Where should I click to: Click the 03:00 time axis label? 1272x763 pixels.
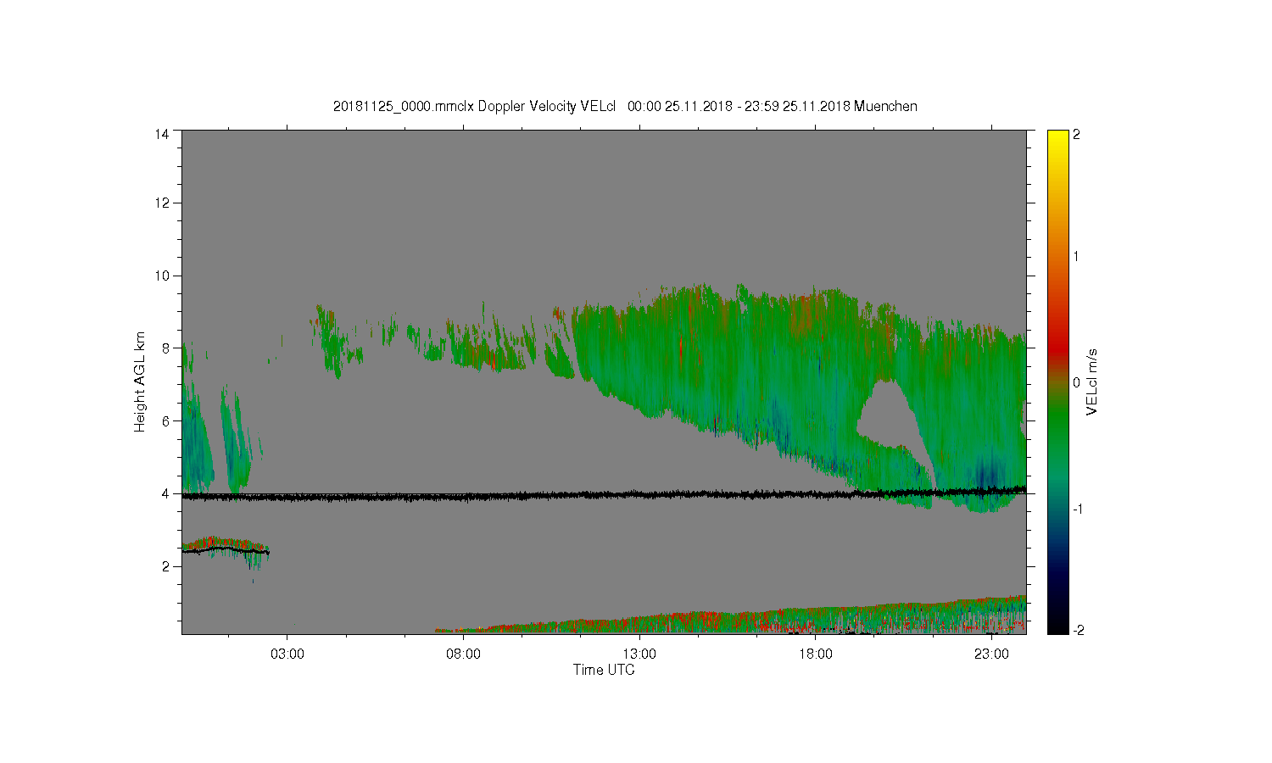(x=287, y=654)
